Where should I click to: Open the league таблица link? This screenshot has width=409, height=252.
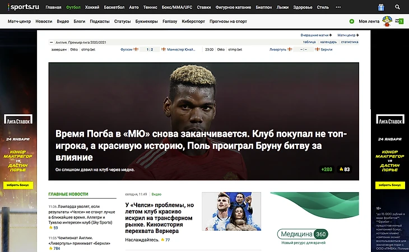[309, 42]
